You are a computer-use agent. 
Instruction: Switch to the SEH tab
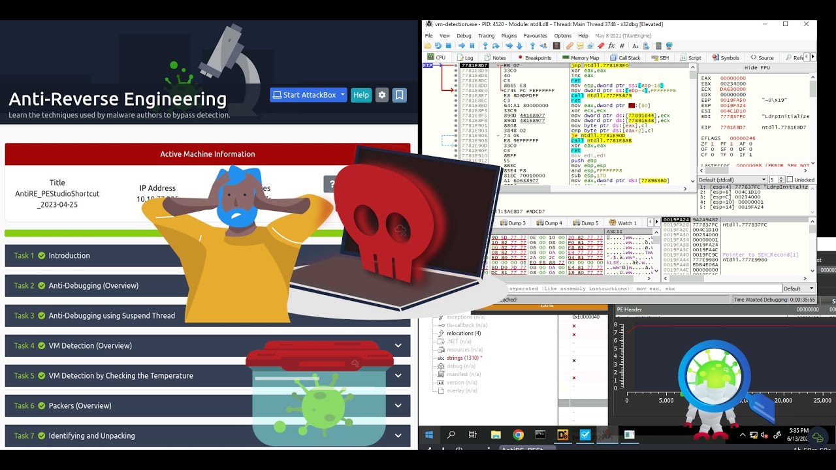pos(660,57)
